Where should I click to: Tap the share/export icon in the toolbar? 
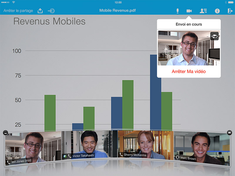coord(40,11)
